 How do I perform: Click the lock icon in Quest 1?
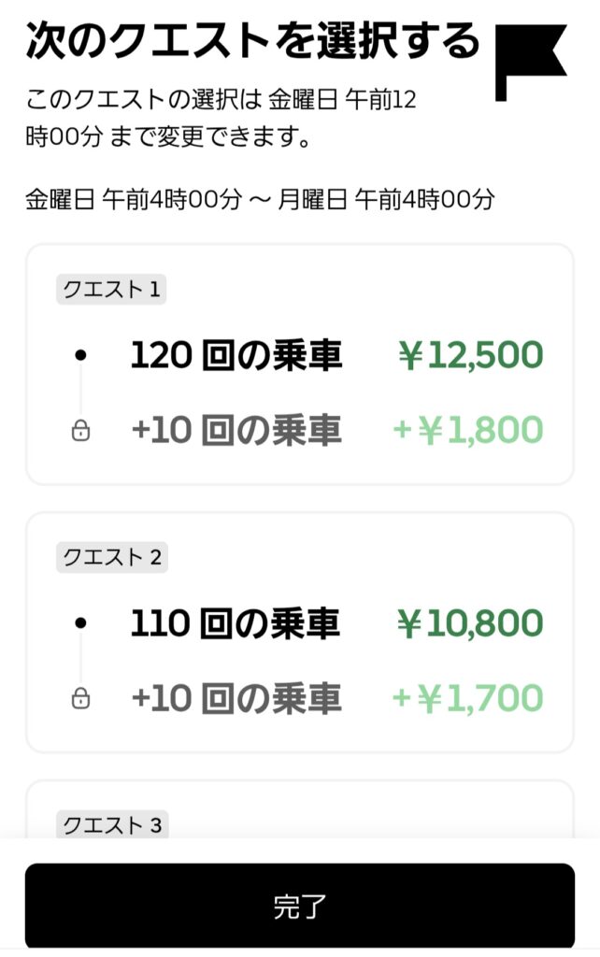81,431
